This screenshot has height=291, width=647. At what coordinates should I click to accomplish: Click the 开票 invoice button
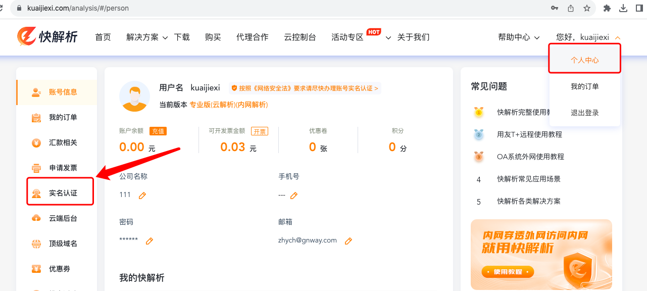(260, 131)
